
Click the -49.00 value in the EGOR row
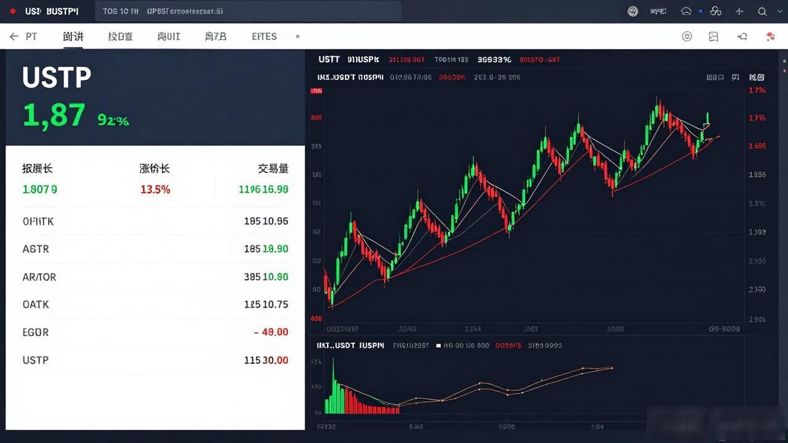(x=271, y=332)
